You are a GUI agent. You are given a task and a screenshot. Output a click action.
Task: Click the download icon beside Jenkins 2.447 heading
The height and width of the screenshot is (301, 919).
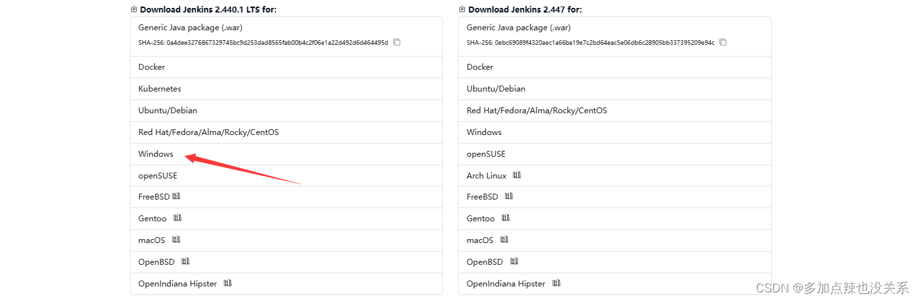pos(462,9)
